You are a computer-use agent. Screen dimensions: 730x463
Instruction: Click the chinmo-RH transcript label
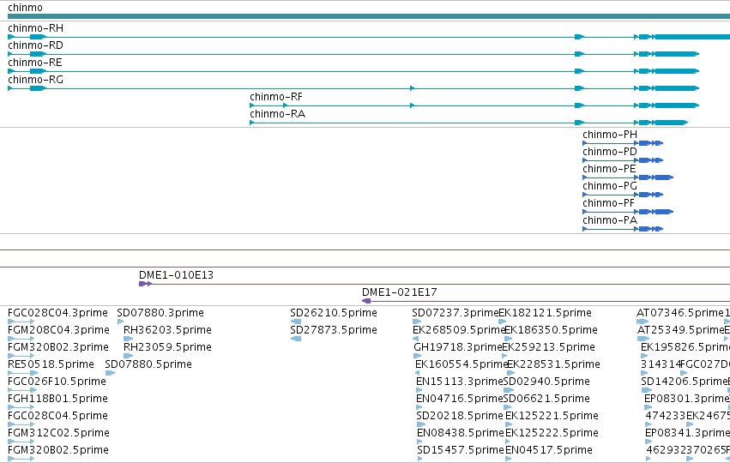coord(35,28)
